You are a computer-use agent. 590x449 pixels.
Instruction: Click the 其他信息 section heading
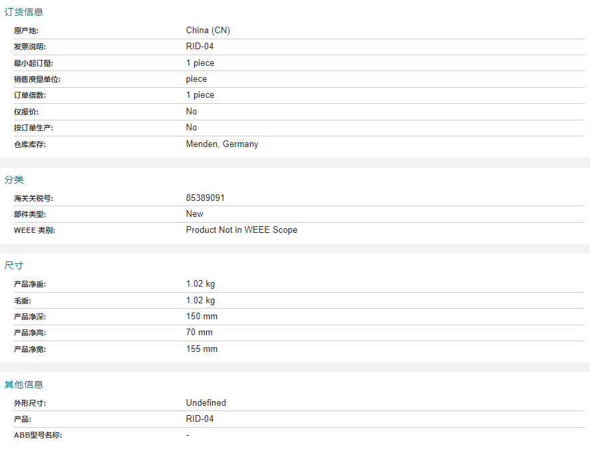point(24,384)
